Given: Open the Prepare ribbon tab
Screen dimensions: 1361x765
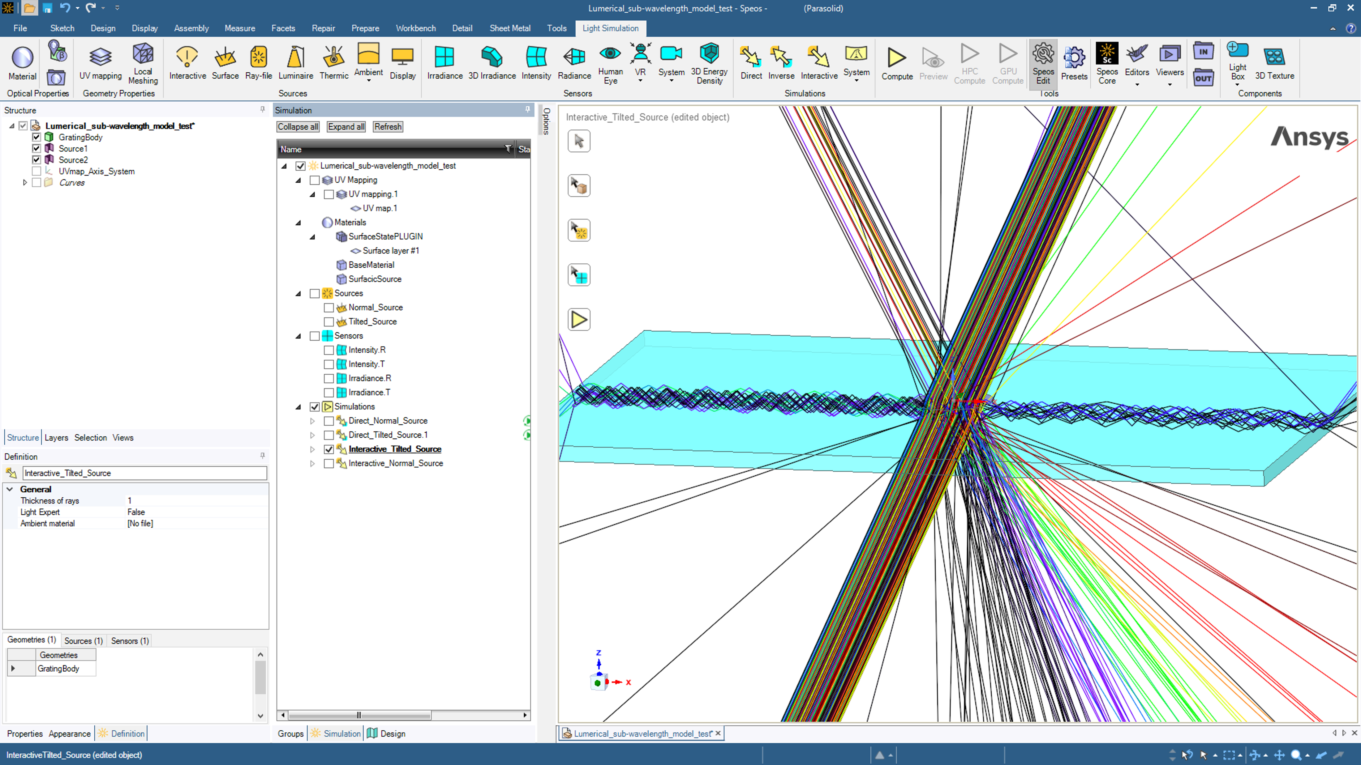Looking at the screenshot, I should click(365, 28).
